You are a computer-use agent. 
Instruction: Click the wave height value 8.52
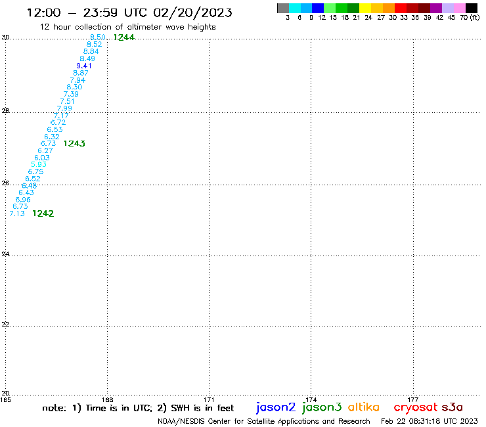pos(94,44)
